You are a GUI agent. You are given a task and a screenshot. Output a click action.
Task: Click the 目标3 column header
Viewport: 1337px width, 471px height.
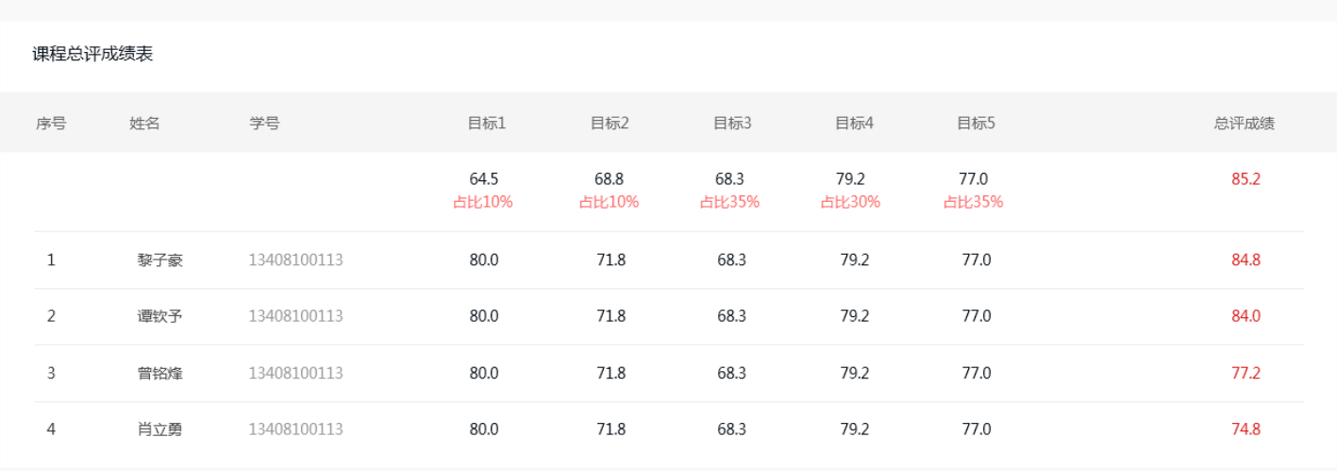732,123
